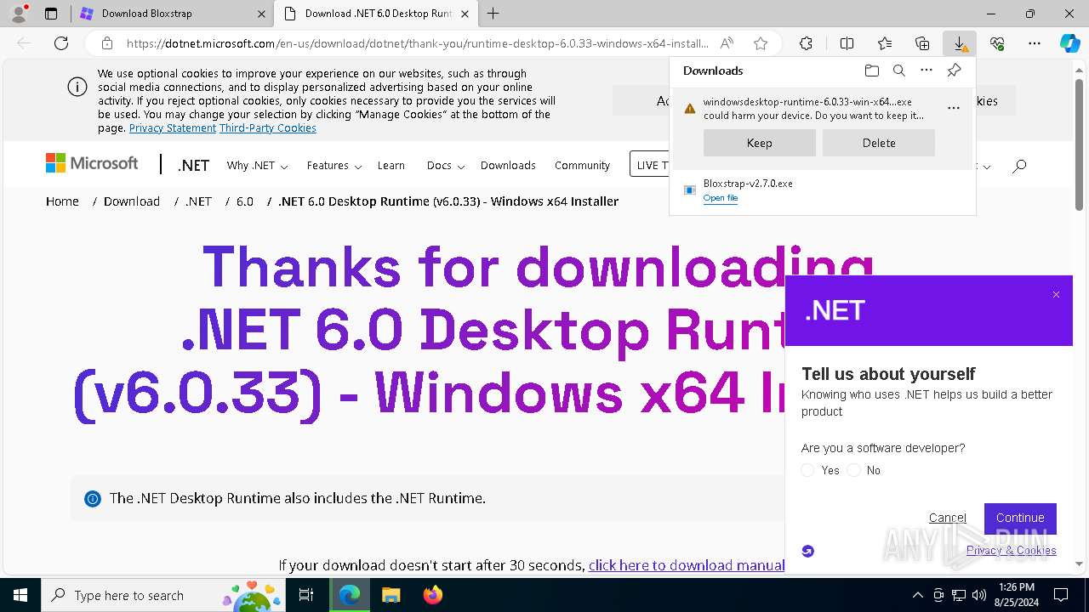Open the Privacy Statement link
This screenshot has height=612, width=1089.
[x=173, y=128]
